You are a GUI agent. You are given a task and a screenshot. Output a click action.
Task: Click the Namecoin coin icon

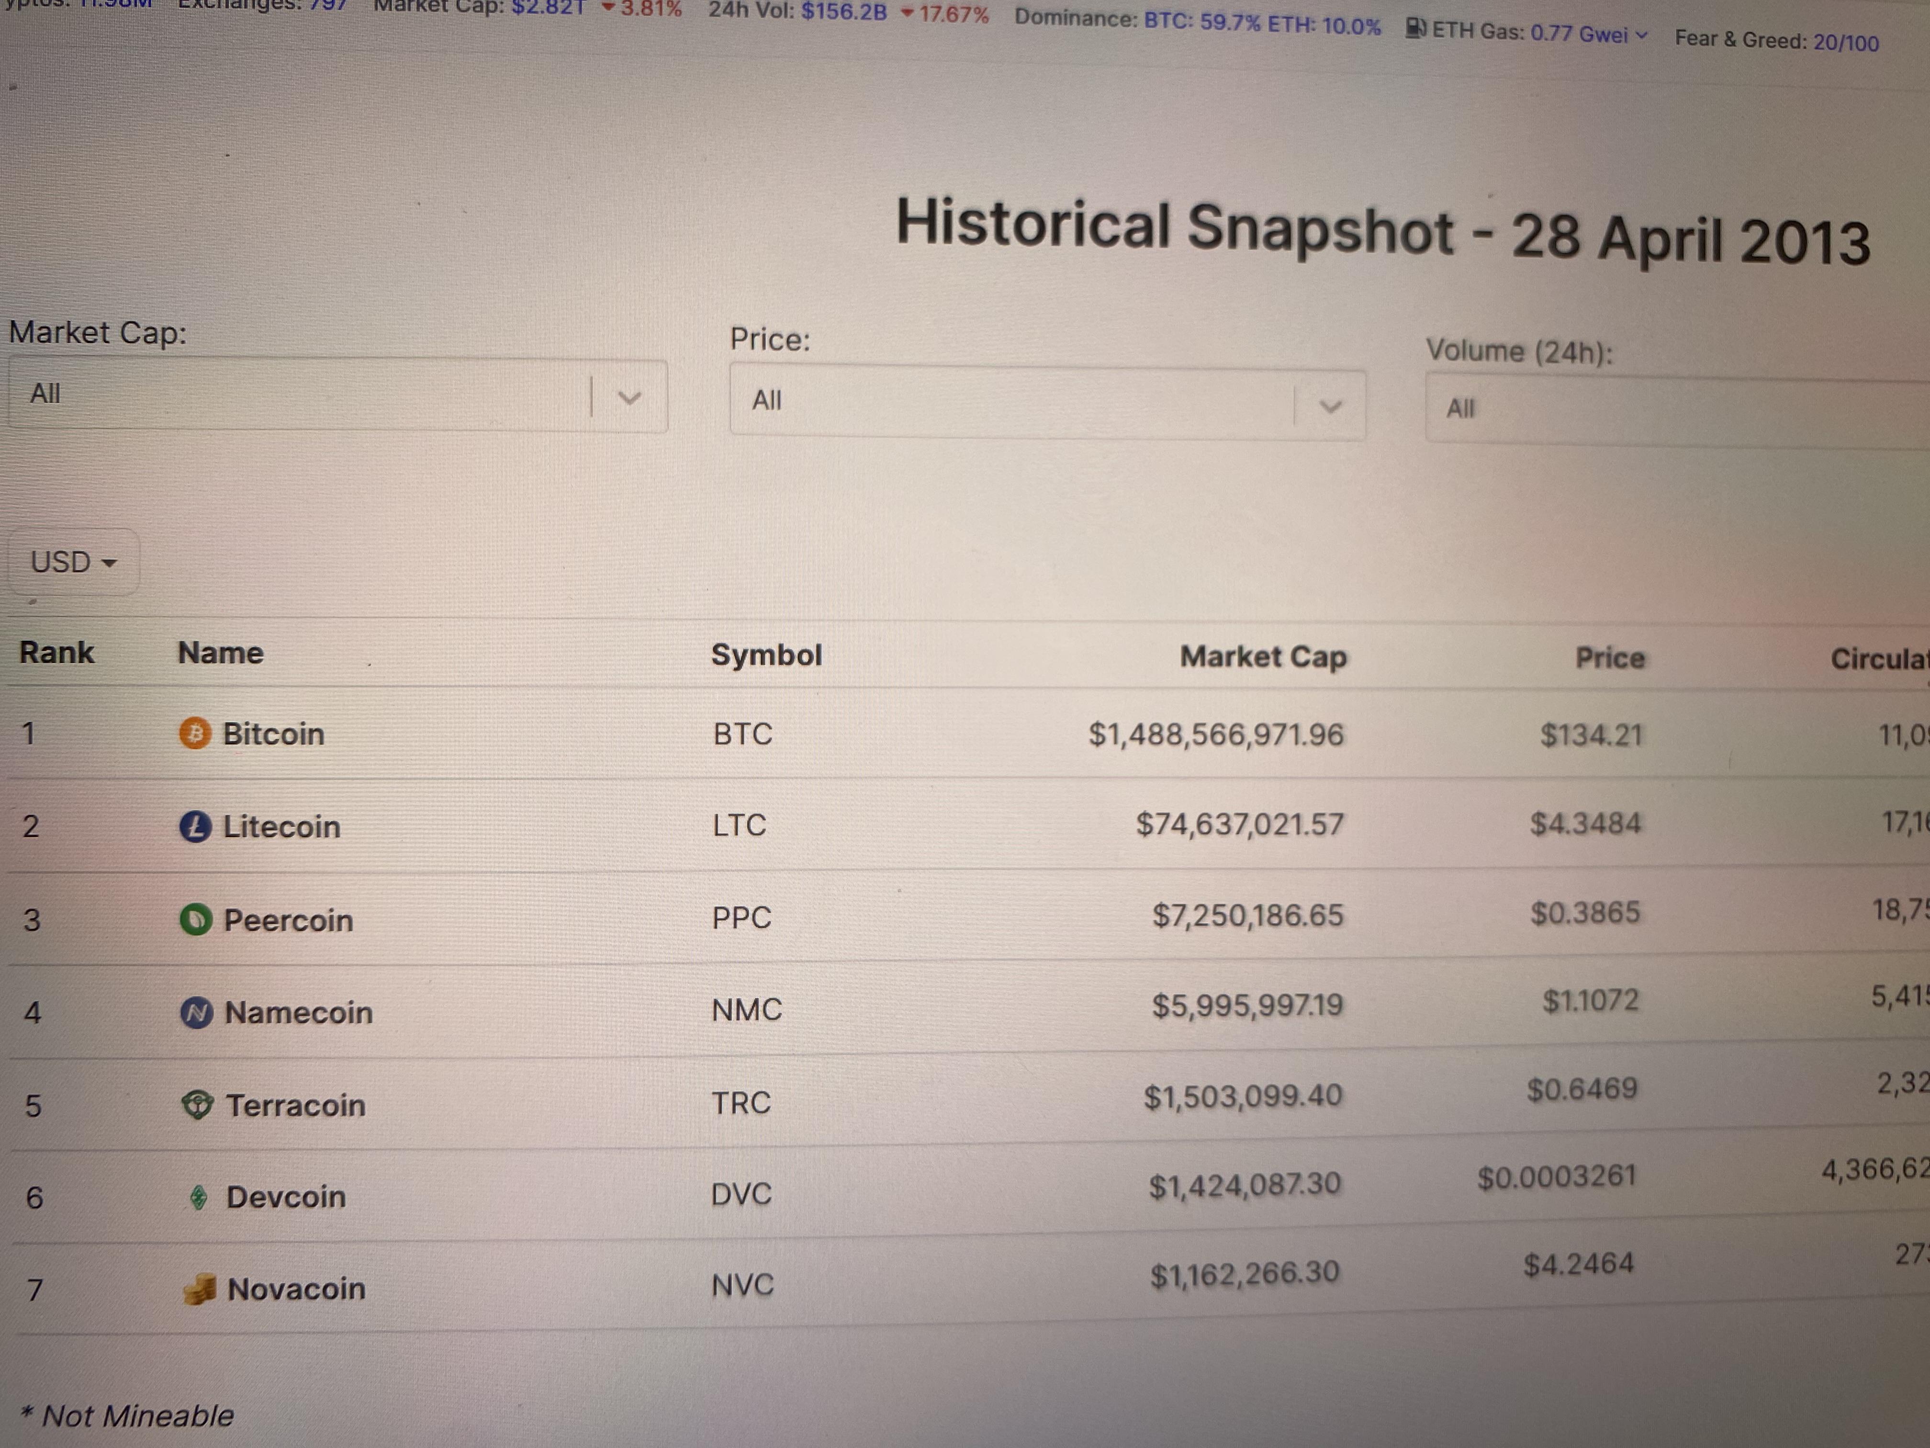coord(197,1012)
